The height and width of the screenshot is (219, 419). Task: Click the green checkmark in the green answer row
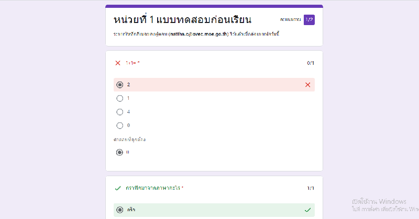click(x=307, y=210)
